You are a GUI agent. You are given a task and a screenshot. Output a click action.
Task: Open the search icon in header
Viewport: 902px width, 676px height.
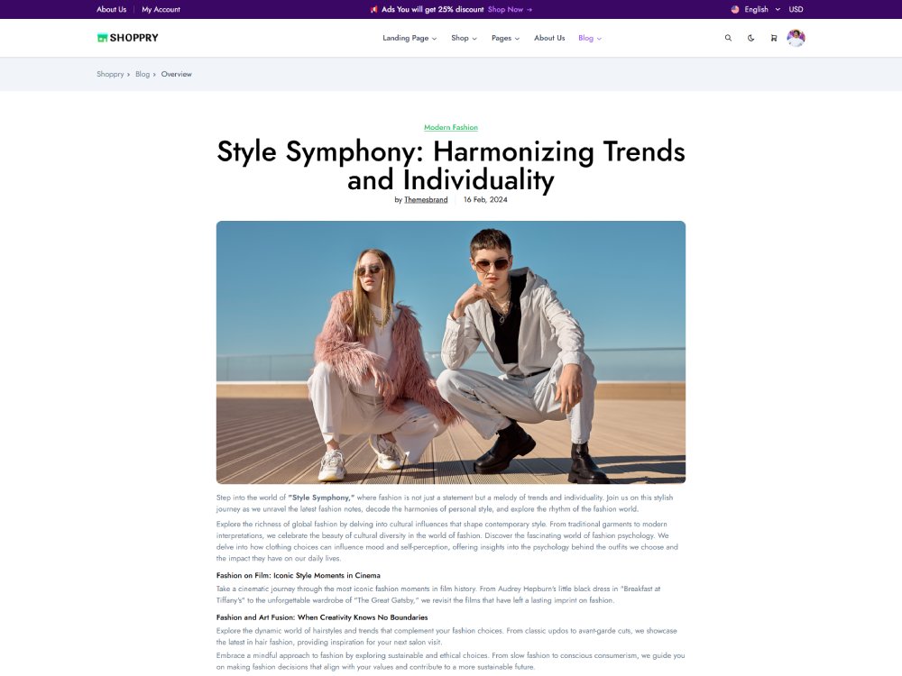728,38
